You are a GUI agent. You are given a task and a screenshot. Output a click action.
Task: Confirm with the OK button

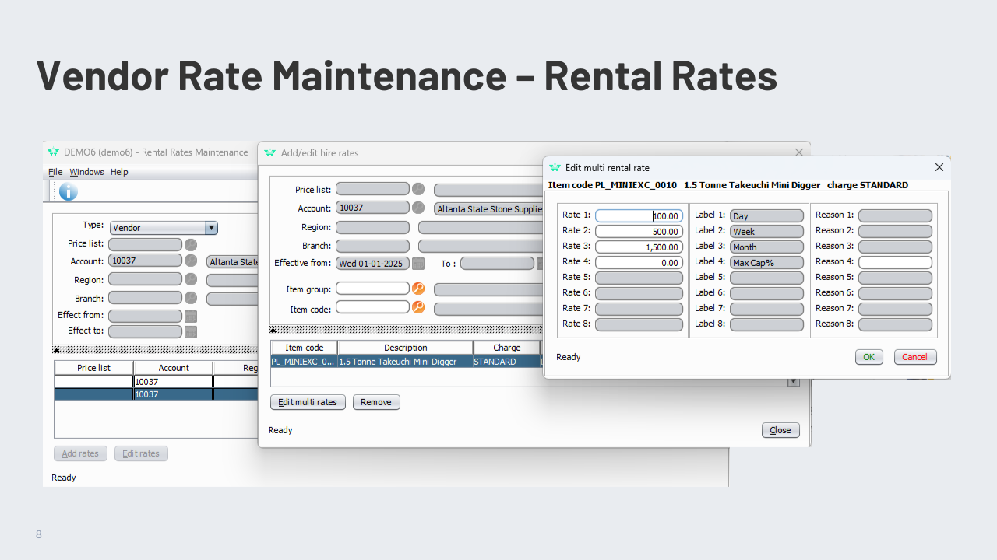[x=868, y=357]
